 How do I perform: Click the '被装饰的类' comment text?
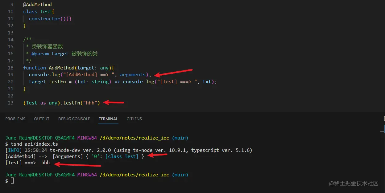(85, 53)
